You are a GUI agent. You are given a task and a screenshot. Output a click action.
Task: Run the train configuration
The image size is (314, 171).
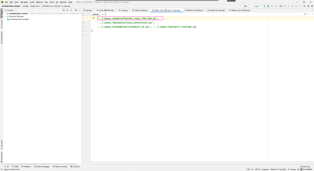[x=265, y=6]
